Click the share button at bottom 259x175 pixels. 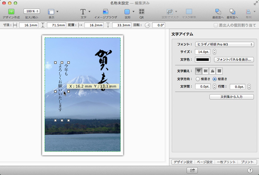tap(192, 170)
